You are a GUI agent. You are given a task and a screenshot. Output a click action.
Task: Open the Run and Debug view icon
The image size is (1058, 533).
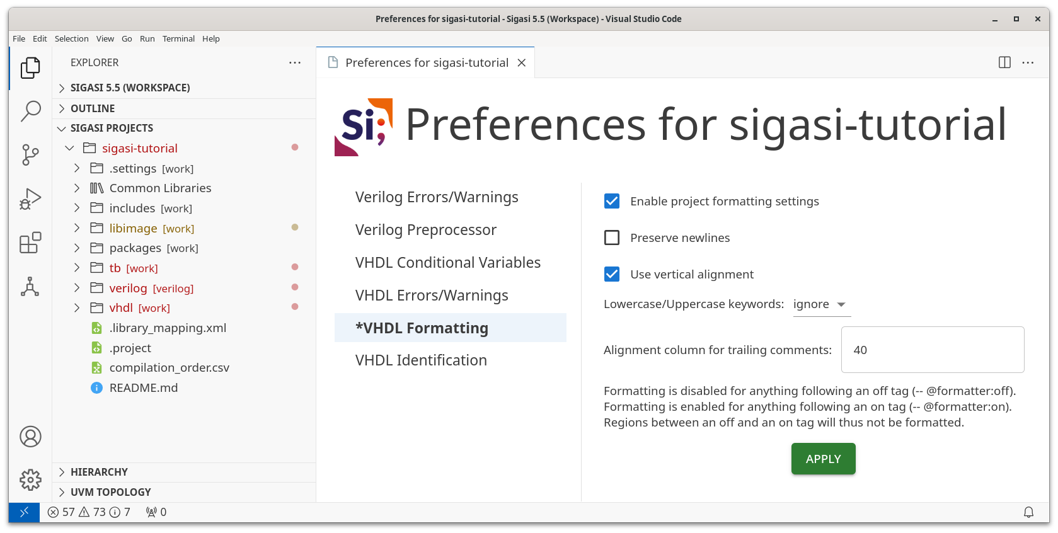30,199
